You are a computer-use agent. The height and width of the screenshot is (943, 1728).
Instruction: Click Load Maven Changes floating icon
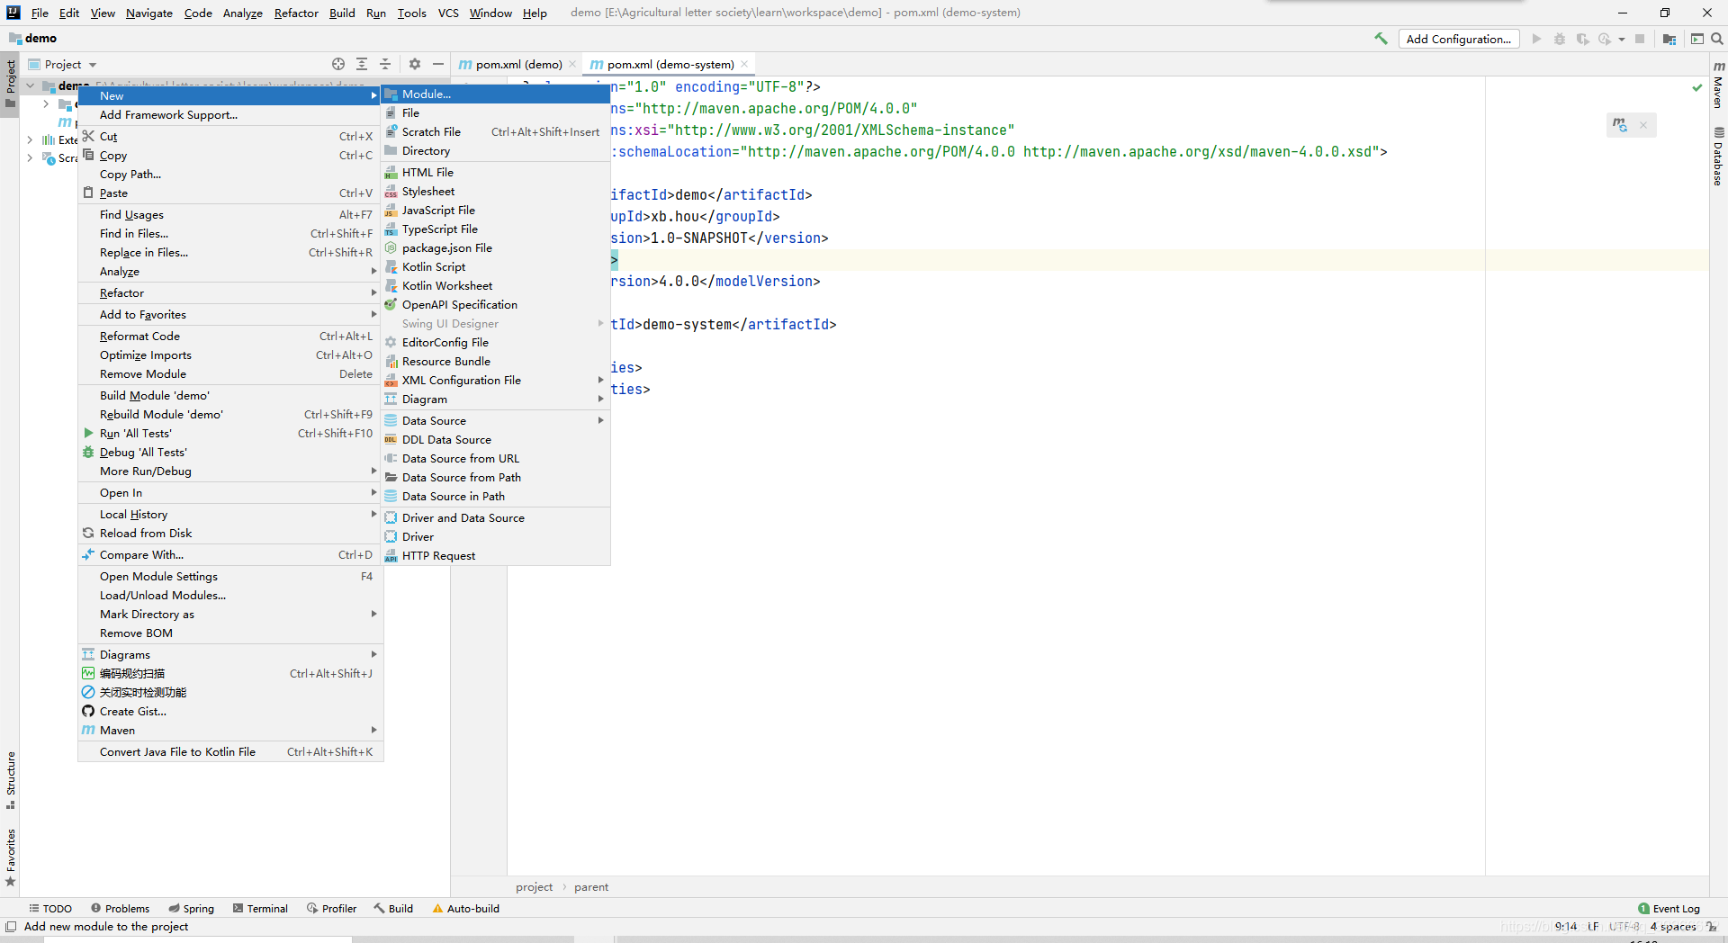[1620, 125]
